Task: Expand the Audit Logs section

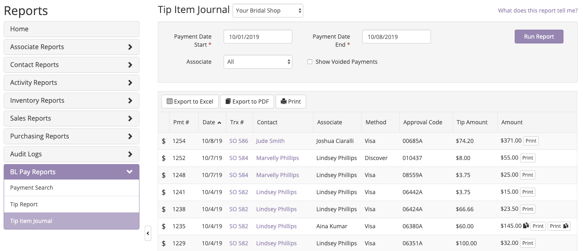Action: pyautogui.click(x=72, y=154)
